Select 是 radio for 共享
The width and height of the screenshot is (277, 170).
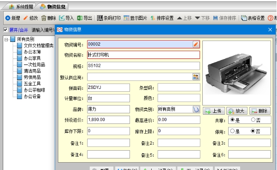click(232, 120)
